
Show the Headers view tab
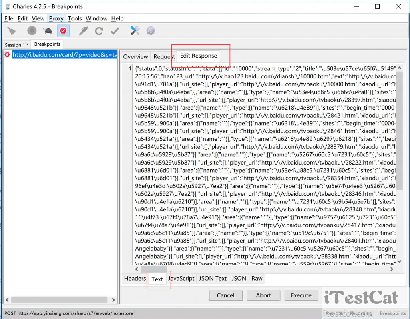(x=135, y=279)
